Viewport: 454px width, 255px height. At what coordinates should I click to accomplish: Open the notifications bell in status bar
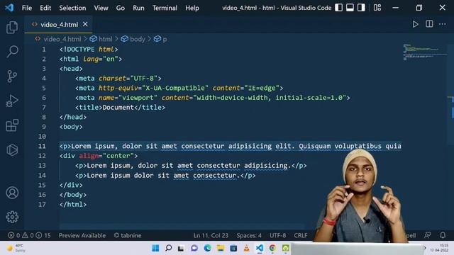click(443, 235)
